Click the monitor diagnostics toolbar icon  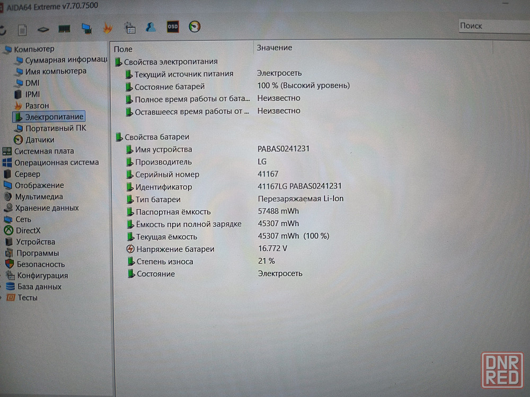(86, 28)
